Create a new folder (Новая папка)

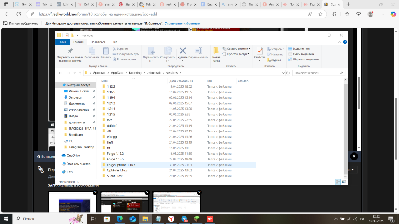pyautogui.click(x=216, y=55)
